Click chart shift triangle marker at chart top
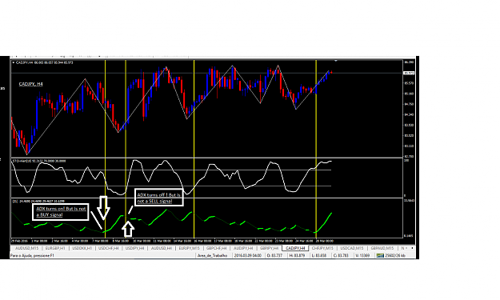Screen dimensions: 500x300 pyautogui.click(x=335, y=61)
